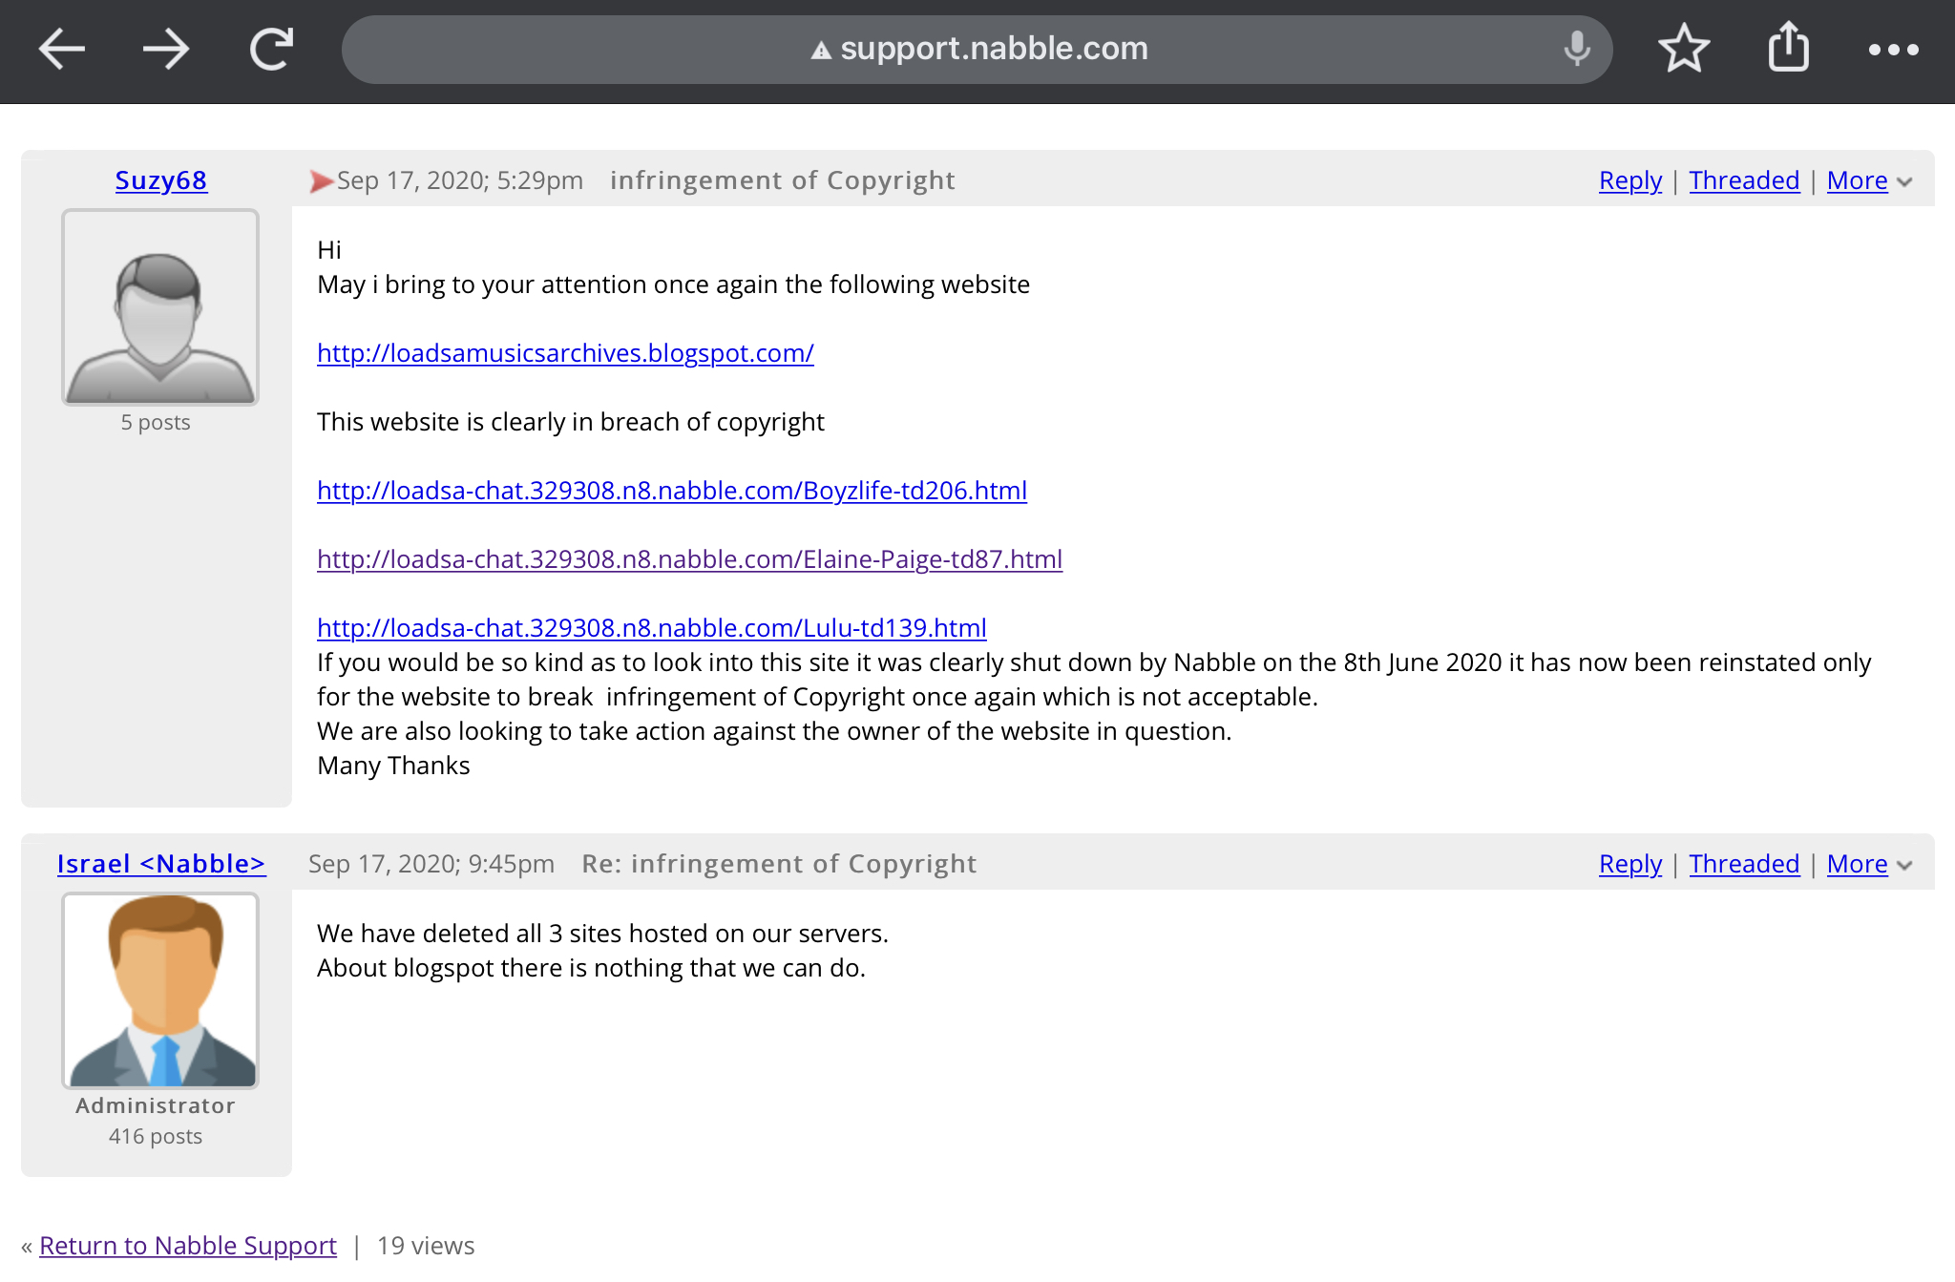The height and width of the screenshot is (1282, 1955).
Task: Switch Israel's reply to Threaded view
Action: 1743,864
